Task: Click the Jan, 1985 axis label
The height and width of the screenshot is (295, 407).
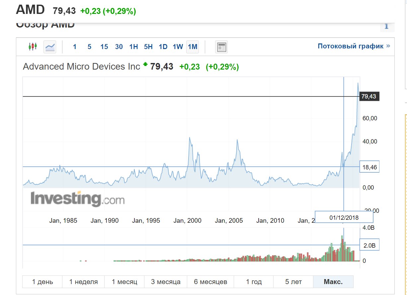Action: tap(63, 221)
